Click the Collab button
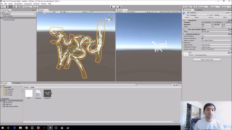 click(187, 7)
